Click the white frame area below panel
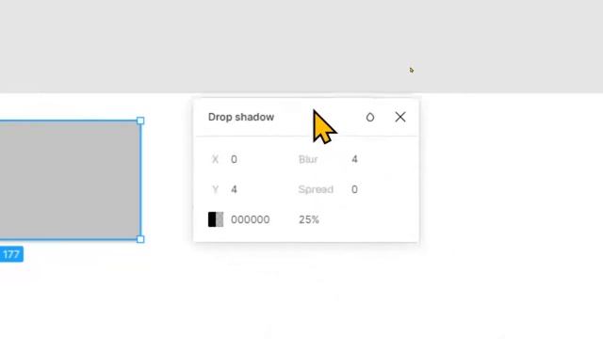Image resolution: width=603 pixels, height=339 pixels. tap(306, 292)
